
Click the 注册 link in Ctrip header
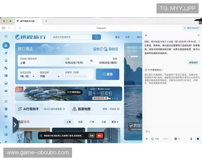click(x=127, y=37)
